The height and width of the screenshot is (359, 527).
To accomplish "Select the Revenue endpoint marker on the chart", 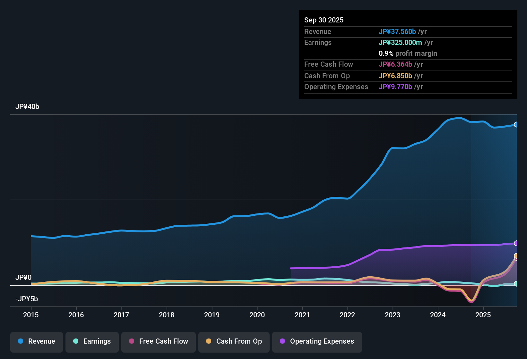I will [x=516, y=124].
